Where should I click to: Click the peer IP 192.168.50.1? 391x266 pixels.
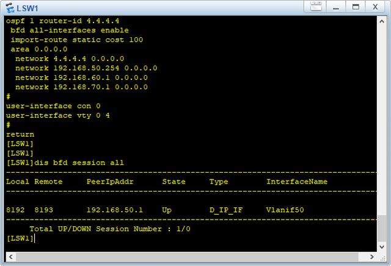pos(115,210)
